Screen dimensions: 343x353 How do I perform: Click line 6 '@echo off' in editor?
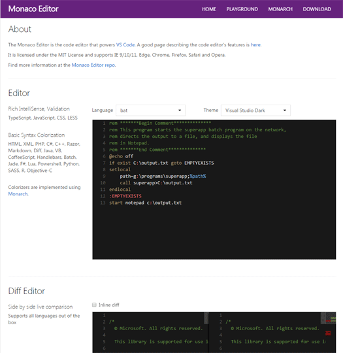(121, 156)
